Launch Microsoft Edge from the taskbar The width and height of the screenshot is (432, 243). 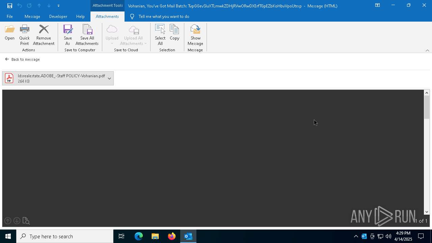[139, 236]
